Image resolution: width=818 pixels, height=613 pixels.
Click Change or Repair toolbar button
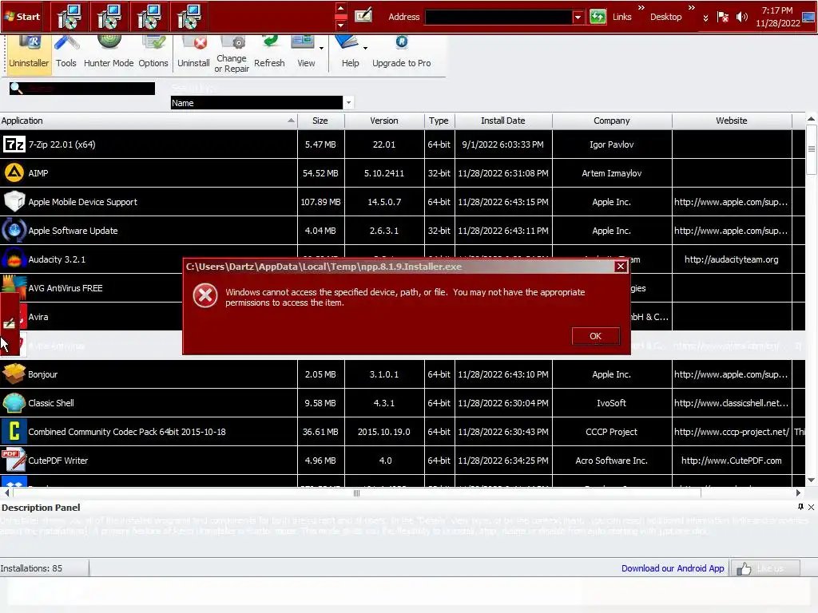point(232,54)
